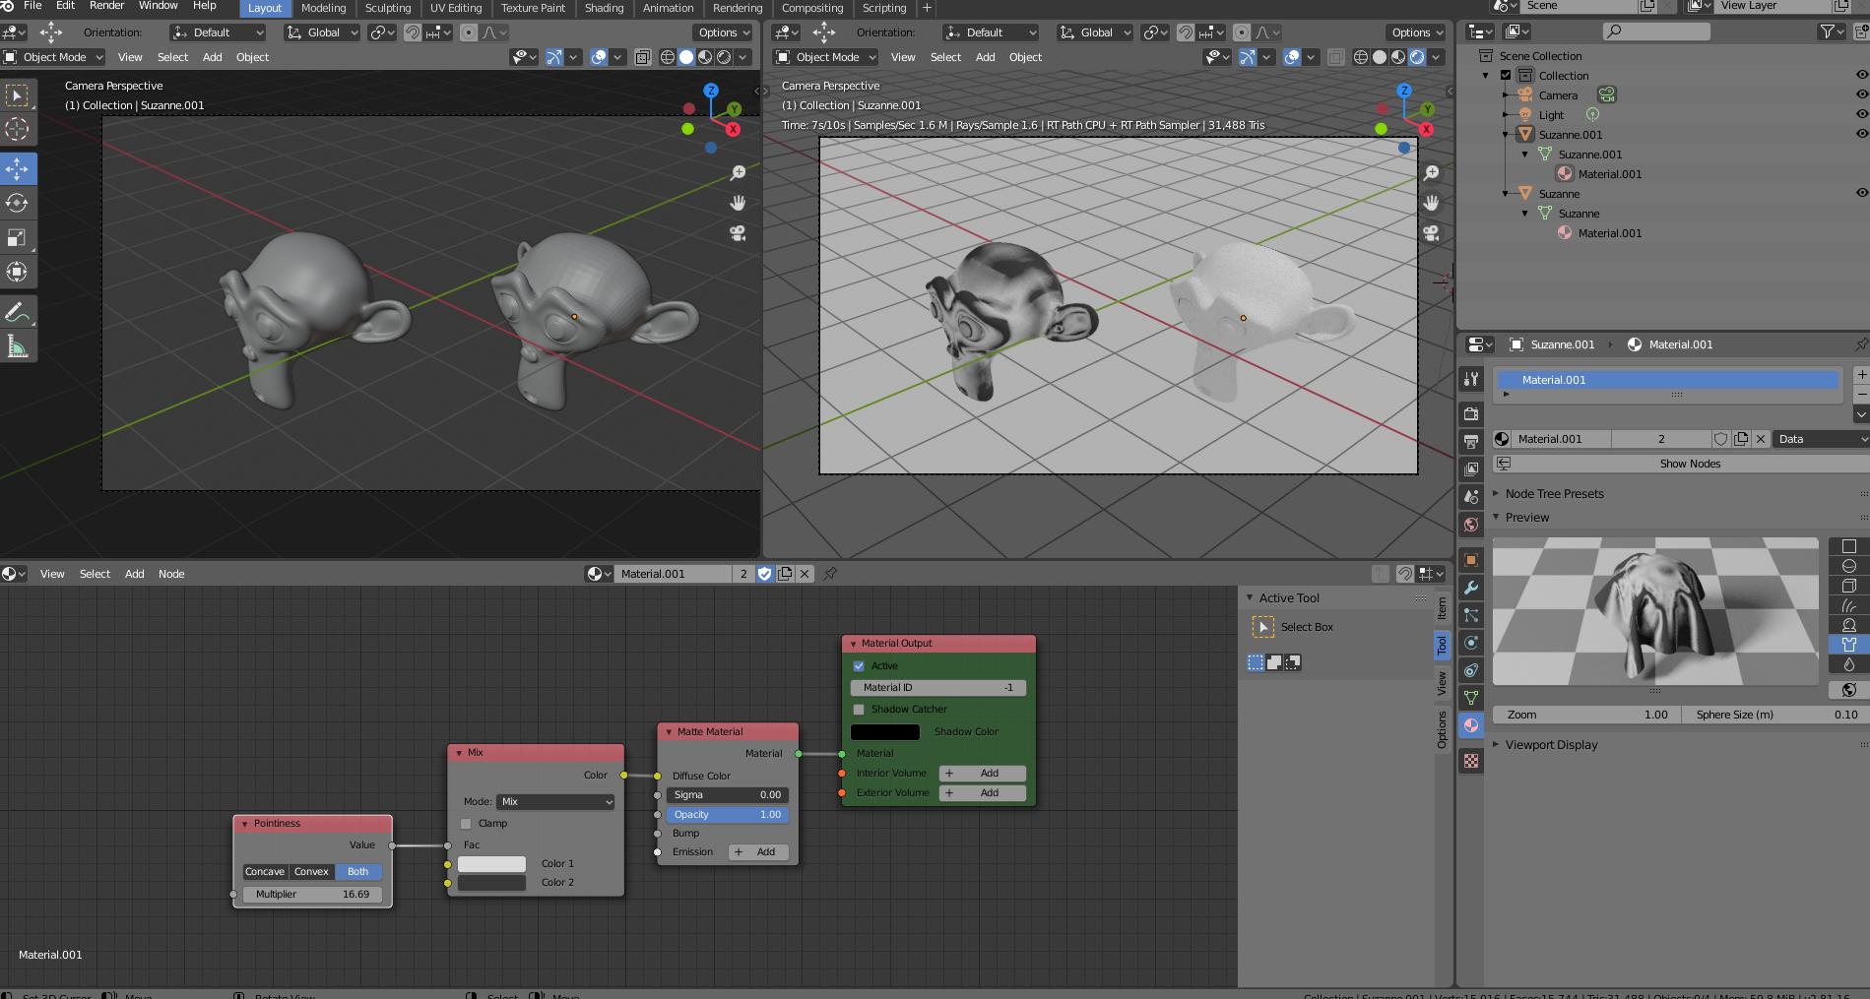Click Show Nodes in the material panel
Image resolution: width=1870 pixels, height=999 pixels.
(x=1690, y=463)
